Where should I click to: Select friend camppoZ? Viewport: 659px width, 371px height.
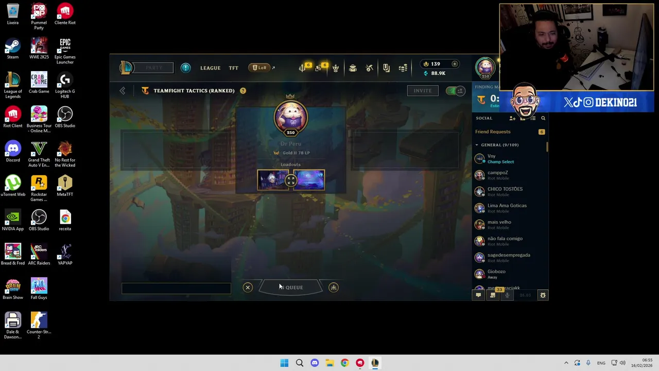(510, 175)
